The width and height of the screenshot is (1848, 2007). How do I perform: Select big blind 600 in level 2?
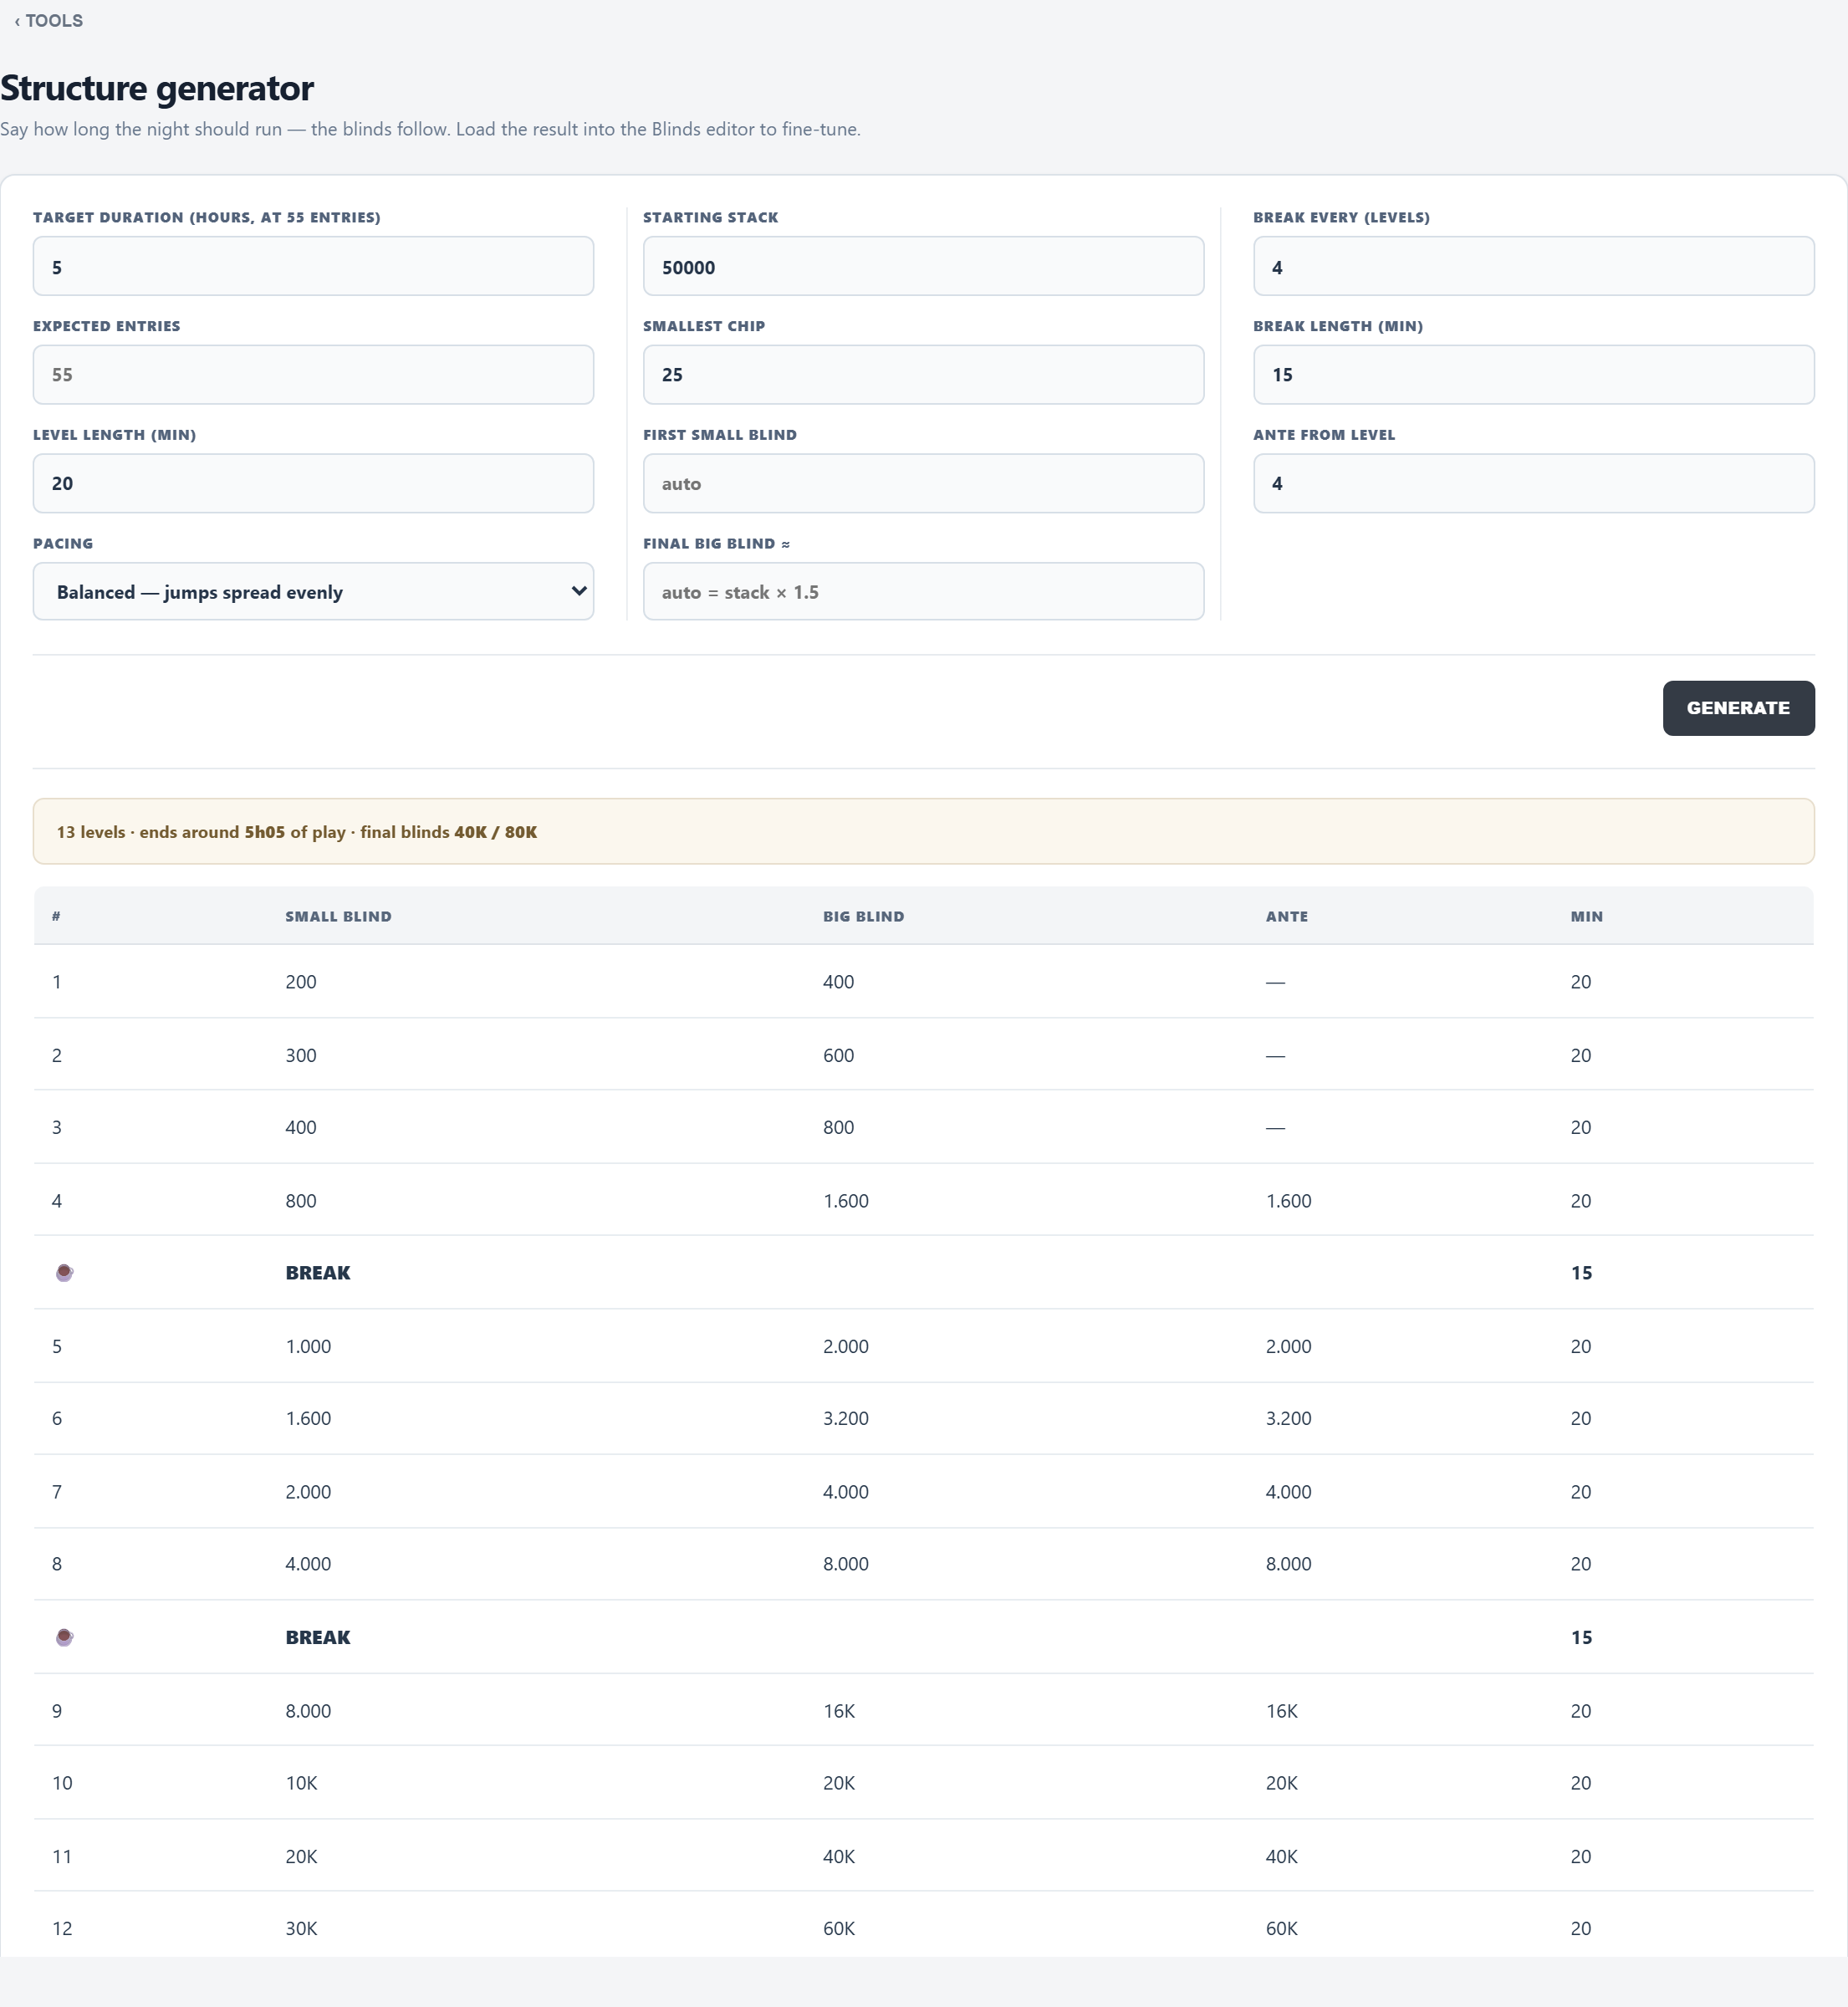tap(838, 1056)
